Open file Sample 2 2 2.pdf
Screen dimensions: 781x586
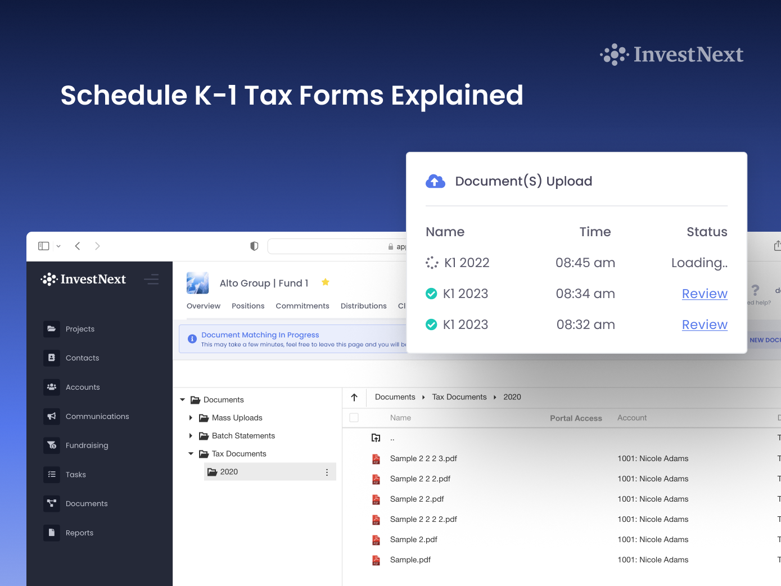point(420,479)
